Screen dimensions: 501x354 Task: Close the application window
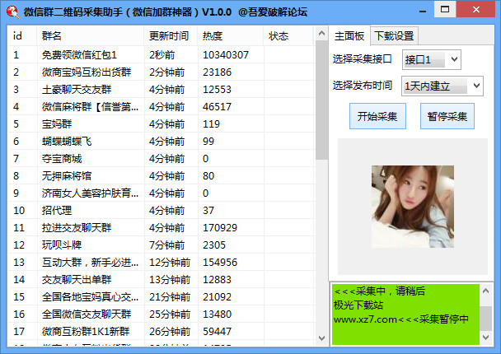(x=476, y=9)
